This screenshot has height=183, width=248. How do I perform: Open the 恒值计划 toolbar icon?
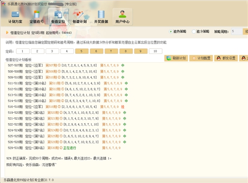80,17
